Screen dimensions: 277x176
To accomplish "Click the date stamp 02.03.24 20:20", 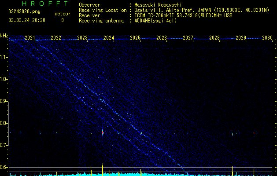I will [27, 20].
